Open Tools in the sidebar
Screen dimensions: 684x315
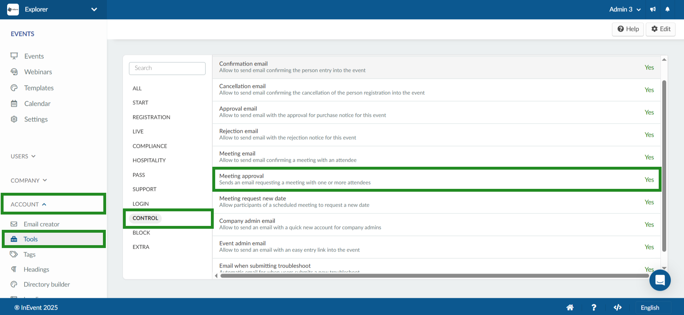coord(30,239)
